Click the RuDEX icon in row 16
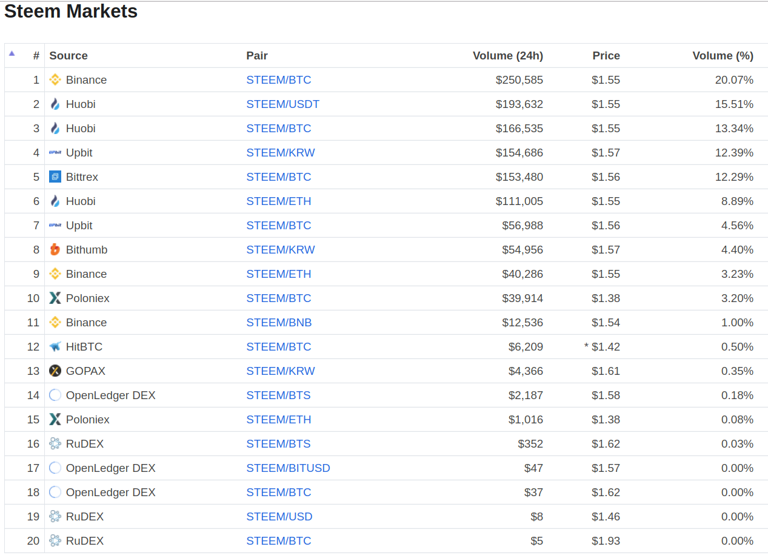Viewport: 768px width, 555px height. (55, 443)
